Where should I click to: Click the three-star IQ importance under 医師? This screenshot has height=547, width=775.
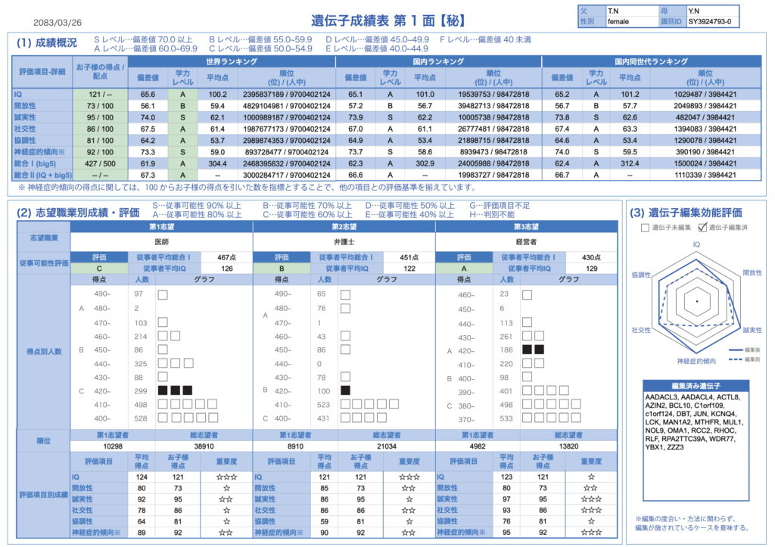tap(226, 477)
